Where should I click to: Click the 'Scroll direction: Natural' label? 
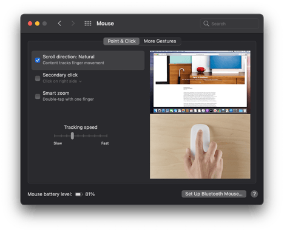(x=69, y=56)
